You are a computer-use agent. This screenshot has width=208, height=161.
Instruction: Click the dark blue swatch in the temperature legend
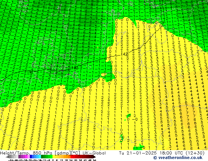tap(31, 157)
